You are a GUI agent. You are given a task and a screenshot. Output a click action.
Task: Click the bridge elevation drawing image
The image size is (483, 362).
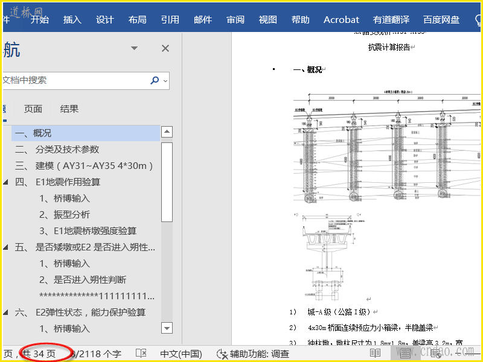pos(387,147)
